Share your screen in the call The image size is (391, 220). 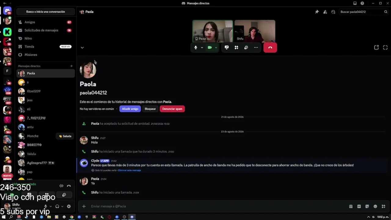point(227,47)
